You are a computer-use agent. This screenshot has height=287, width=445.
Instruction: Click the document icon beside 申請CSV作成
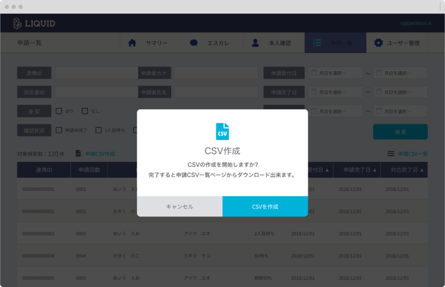pos(78,153)
